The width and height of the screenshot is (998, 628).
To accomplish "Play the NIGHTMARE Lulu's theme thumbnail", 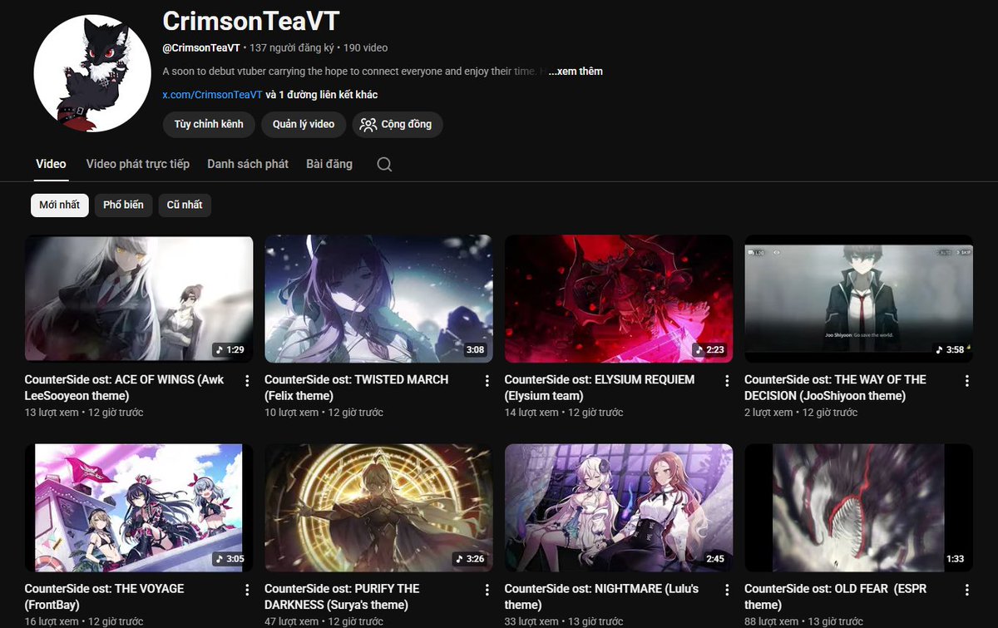I will point(619,507).
